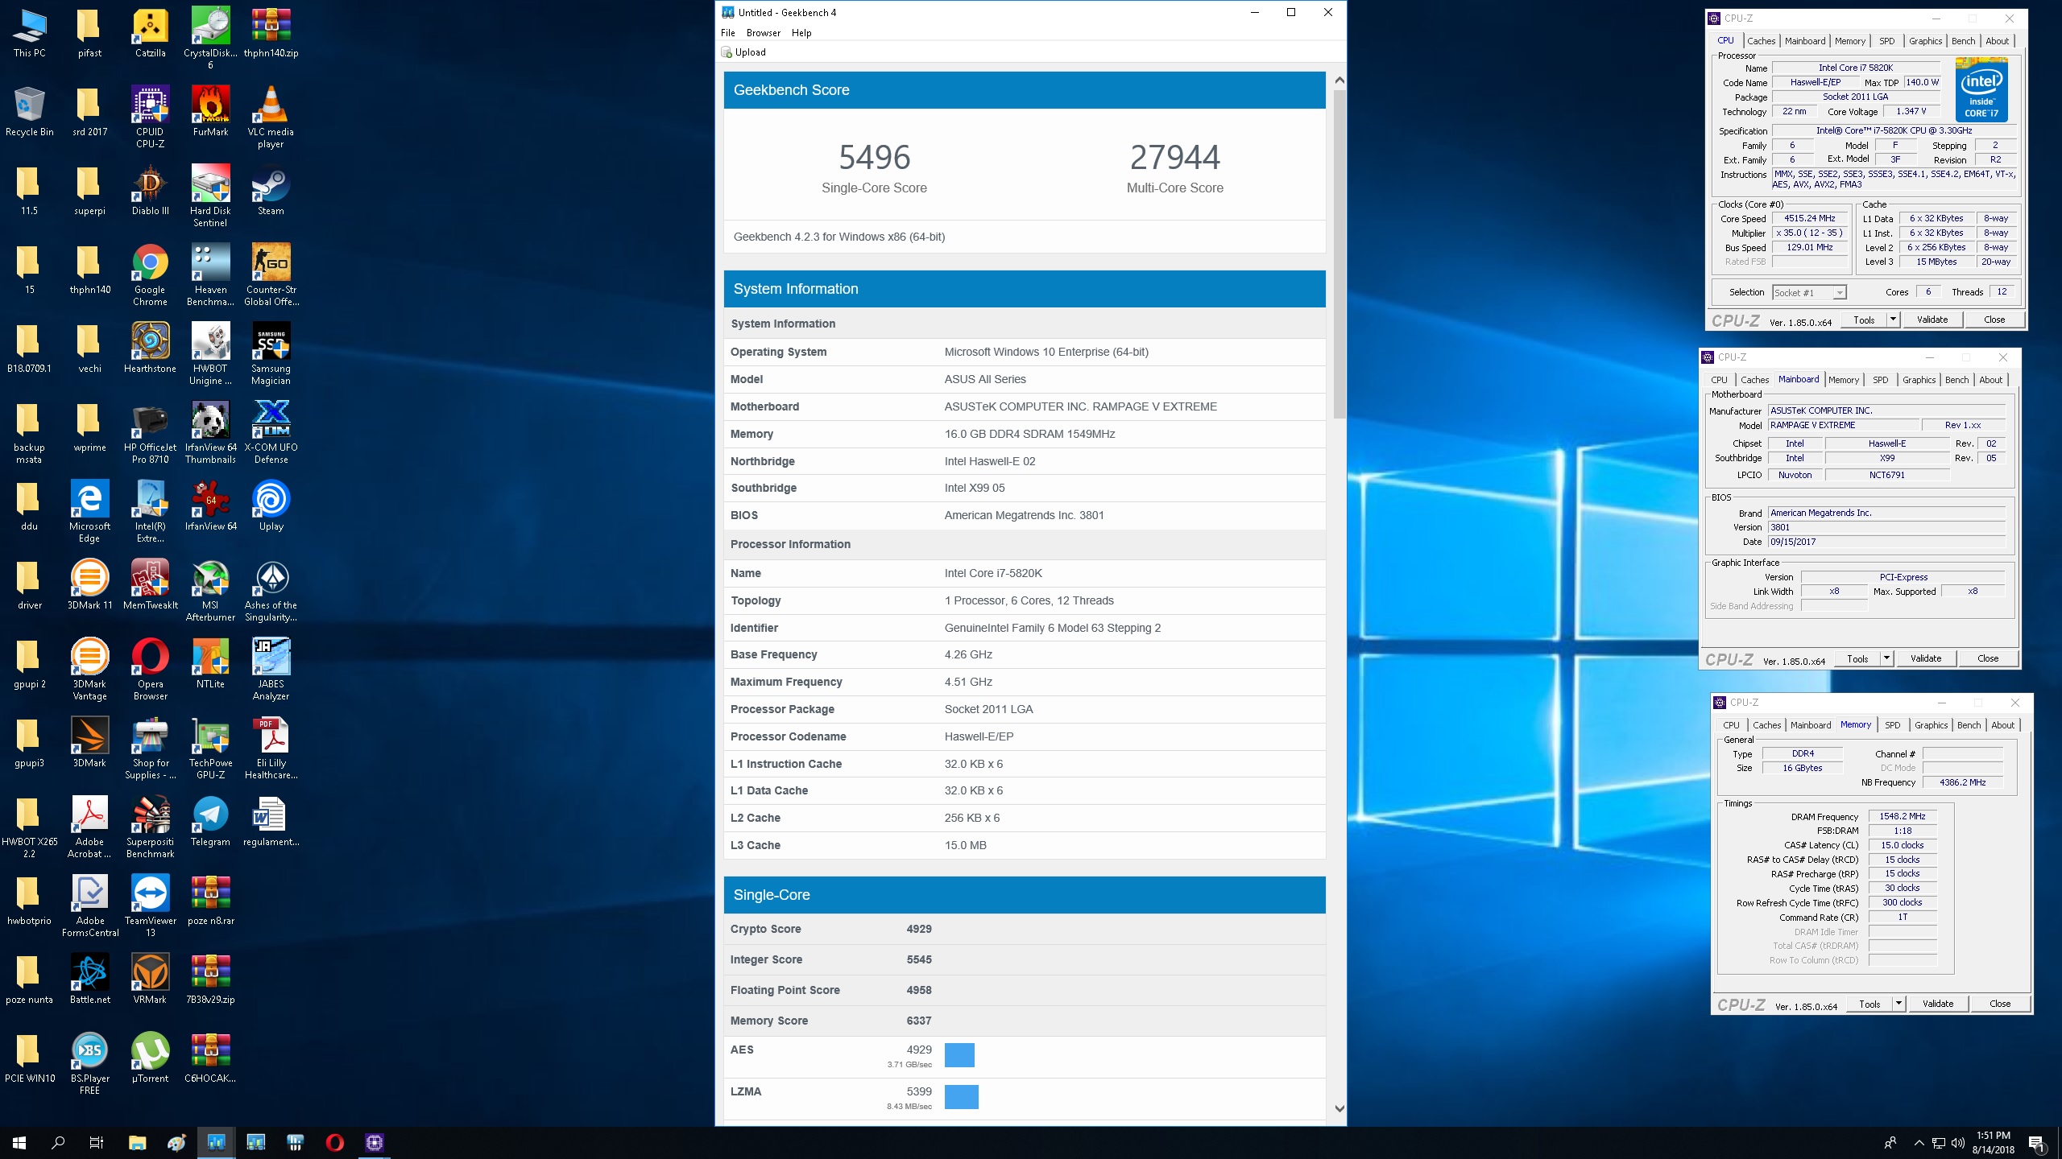Click Geekbench scrollbar down arrow

[x=1339, y=1108]
